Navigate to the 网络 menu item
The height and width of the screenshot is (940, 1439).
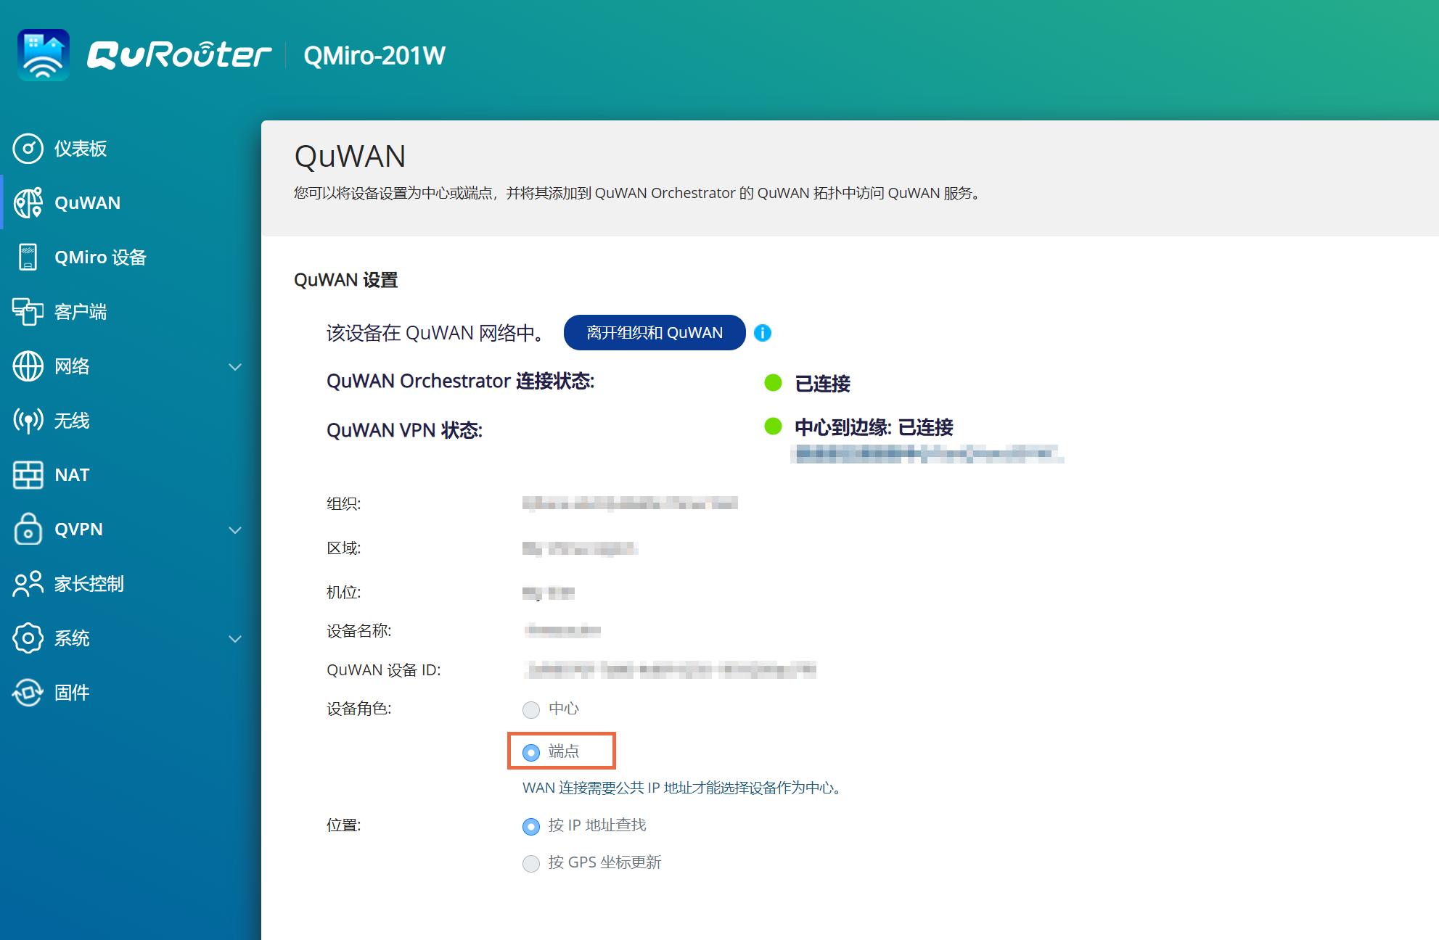[x=72, y=367]
